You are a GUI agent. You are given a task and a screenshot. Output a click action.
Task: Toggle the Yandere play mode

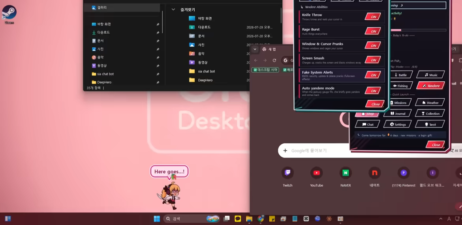click(430, 86)
